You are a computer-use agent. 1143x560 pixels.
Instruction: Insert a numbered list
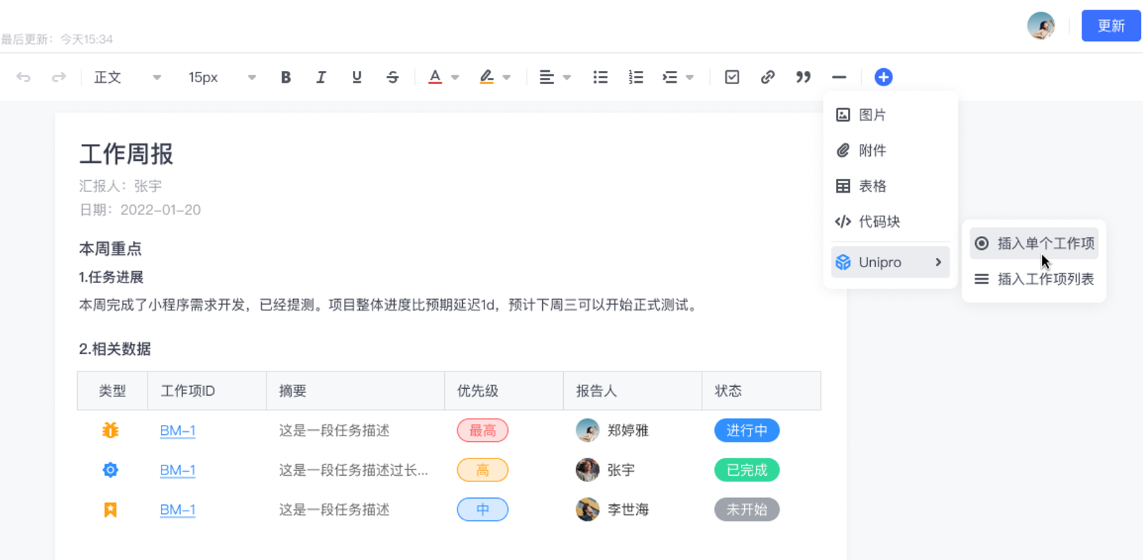point(636,77)
